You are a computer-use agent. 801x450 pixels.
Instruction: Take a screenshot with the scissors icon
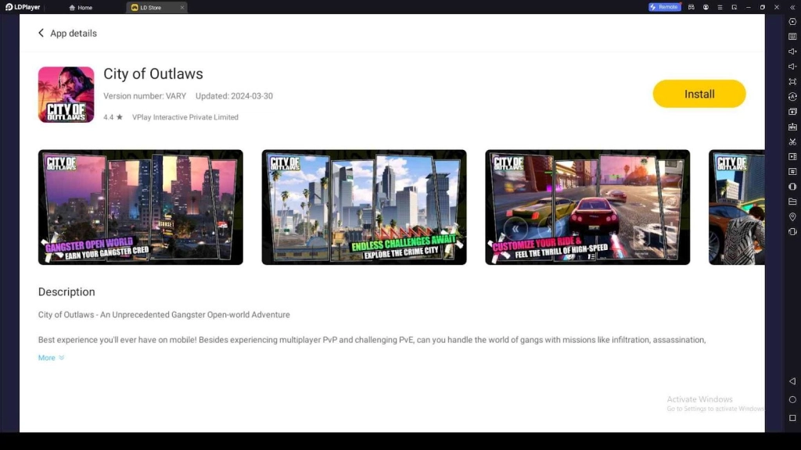coord(792,142)
